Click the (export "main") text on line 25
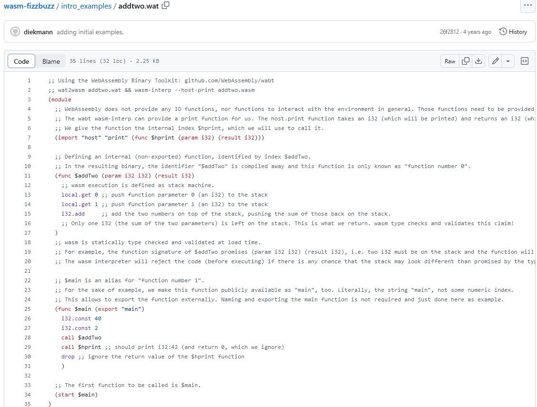This screenshot has width=537, height=407. click(x=119, y=309)
